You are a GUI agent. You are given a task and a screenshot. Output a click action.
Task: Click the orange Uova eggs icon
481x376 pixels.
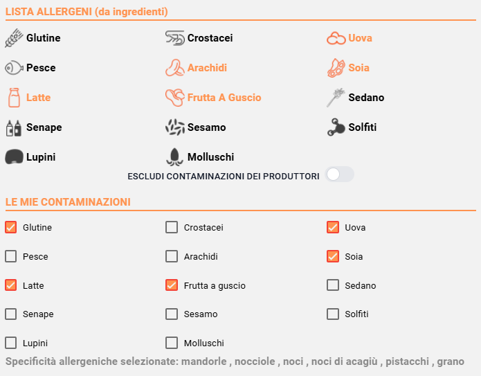[x=336, y=38]
